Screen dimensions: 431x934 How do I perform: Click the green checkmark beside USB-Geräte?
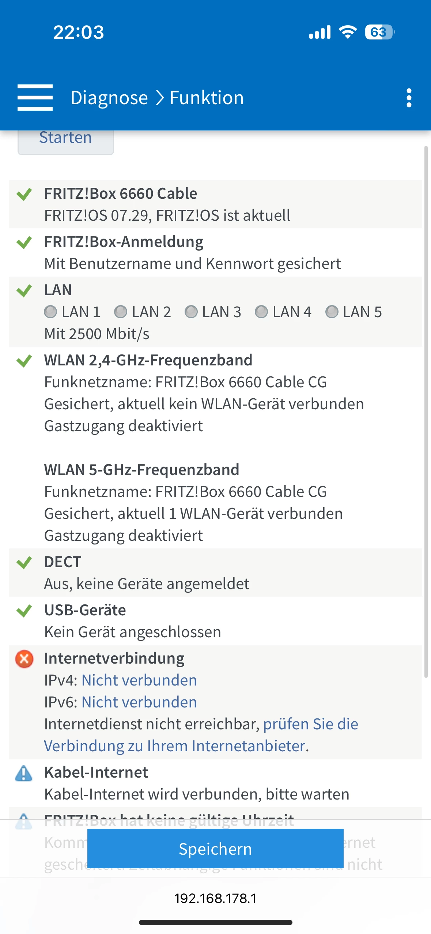click(x=24, y=611)
